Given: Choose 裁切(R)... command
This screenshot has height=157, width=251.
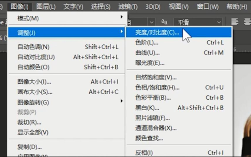Looking at the screenshot, I should point(67,122).
